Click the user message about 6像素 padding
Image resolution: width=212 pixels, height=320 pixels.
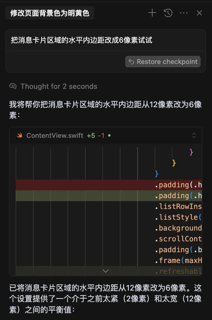[x=81, y=40]
